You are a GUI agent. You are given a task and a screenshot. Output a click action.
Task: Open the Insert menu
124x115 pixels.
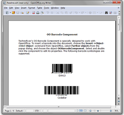coord(24,8)
